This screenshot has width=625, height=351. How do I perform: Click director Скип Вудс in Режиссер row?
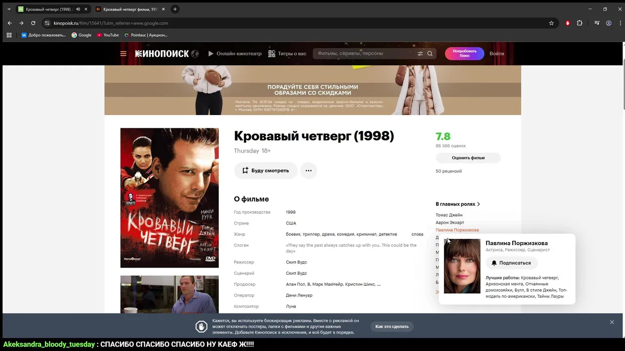(x=296, y=262)
